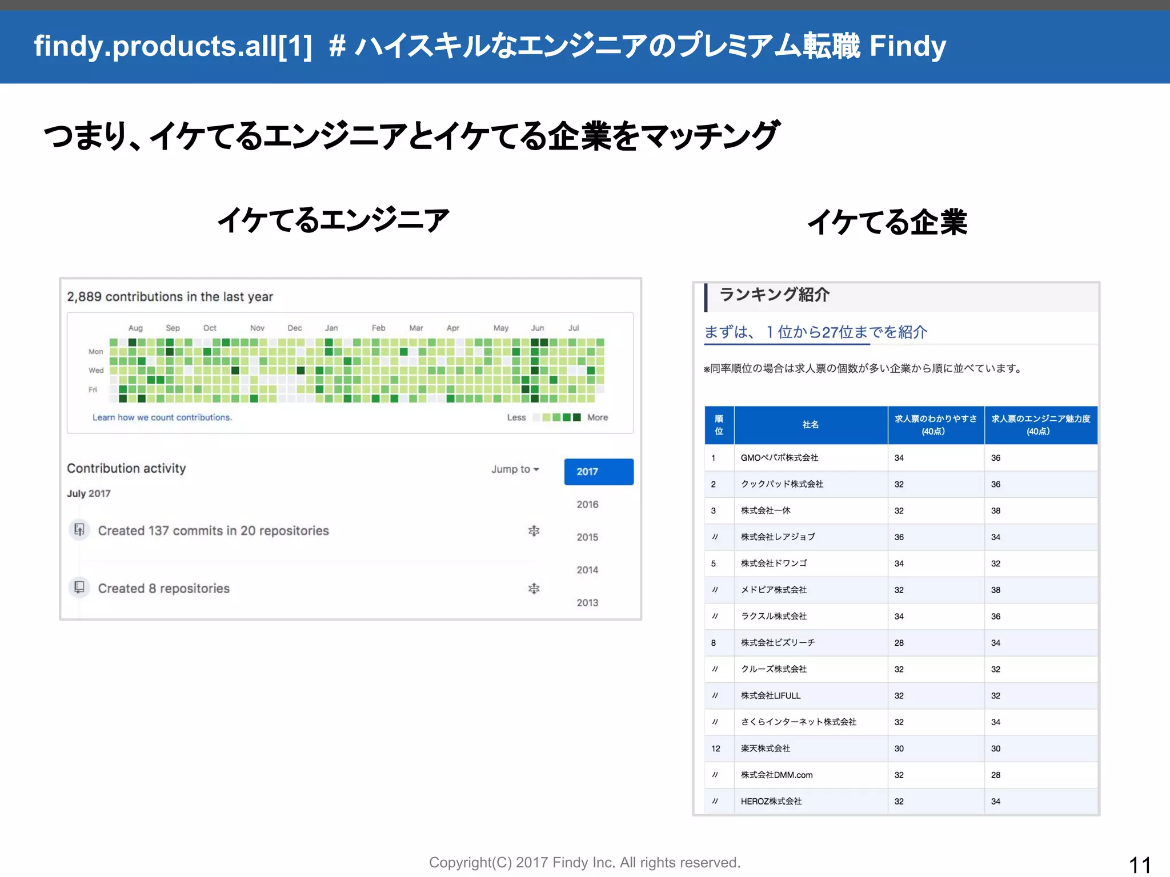Click the 'Jan' month label in the graph
1170x877 pixels.
click(331, 328)
